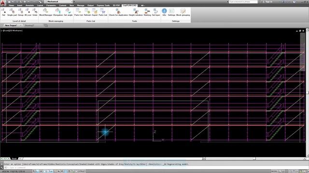Click the Set angle tool
The width and height of the screenshot is (309, 173).
pyautogui.click(x=68, y=12)
